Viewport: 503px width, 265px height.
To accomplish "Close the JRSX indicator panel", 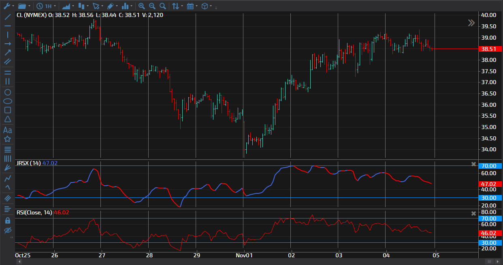I will click(x=473, y=164).
